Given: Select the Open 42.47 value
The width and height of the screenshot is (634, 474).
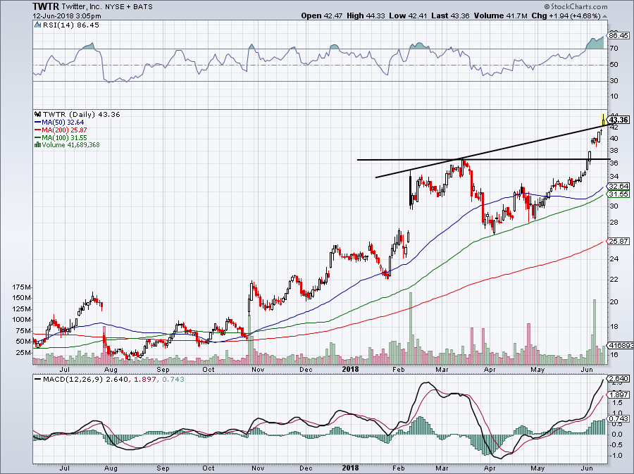Looking at the screenshot, I should point(322,15).
